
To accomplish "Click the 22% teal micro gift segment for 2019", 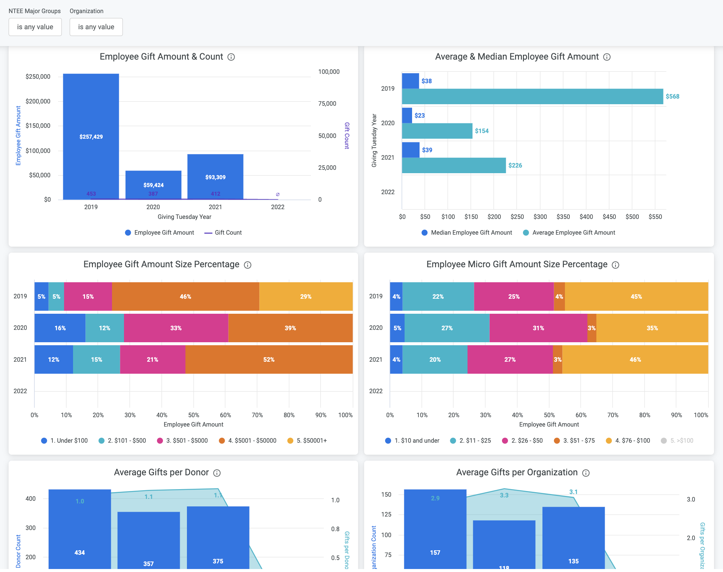I will [438, 296].
